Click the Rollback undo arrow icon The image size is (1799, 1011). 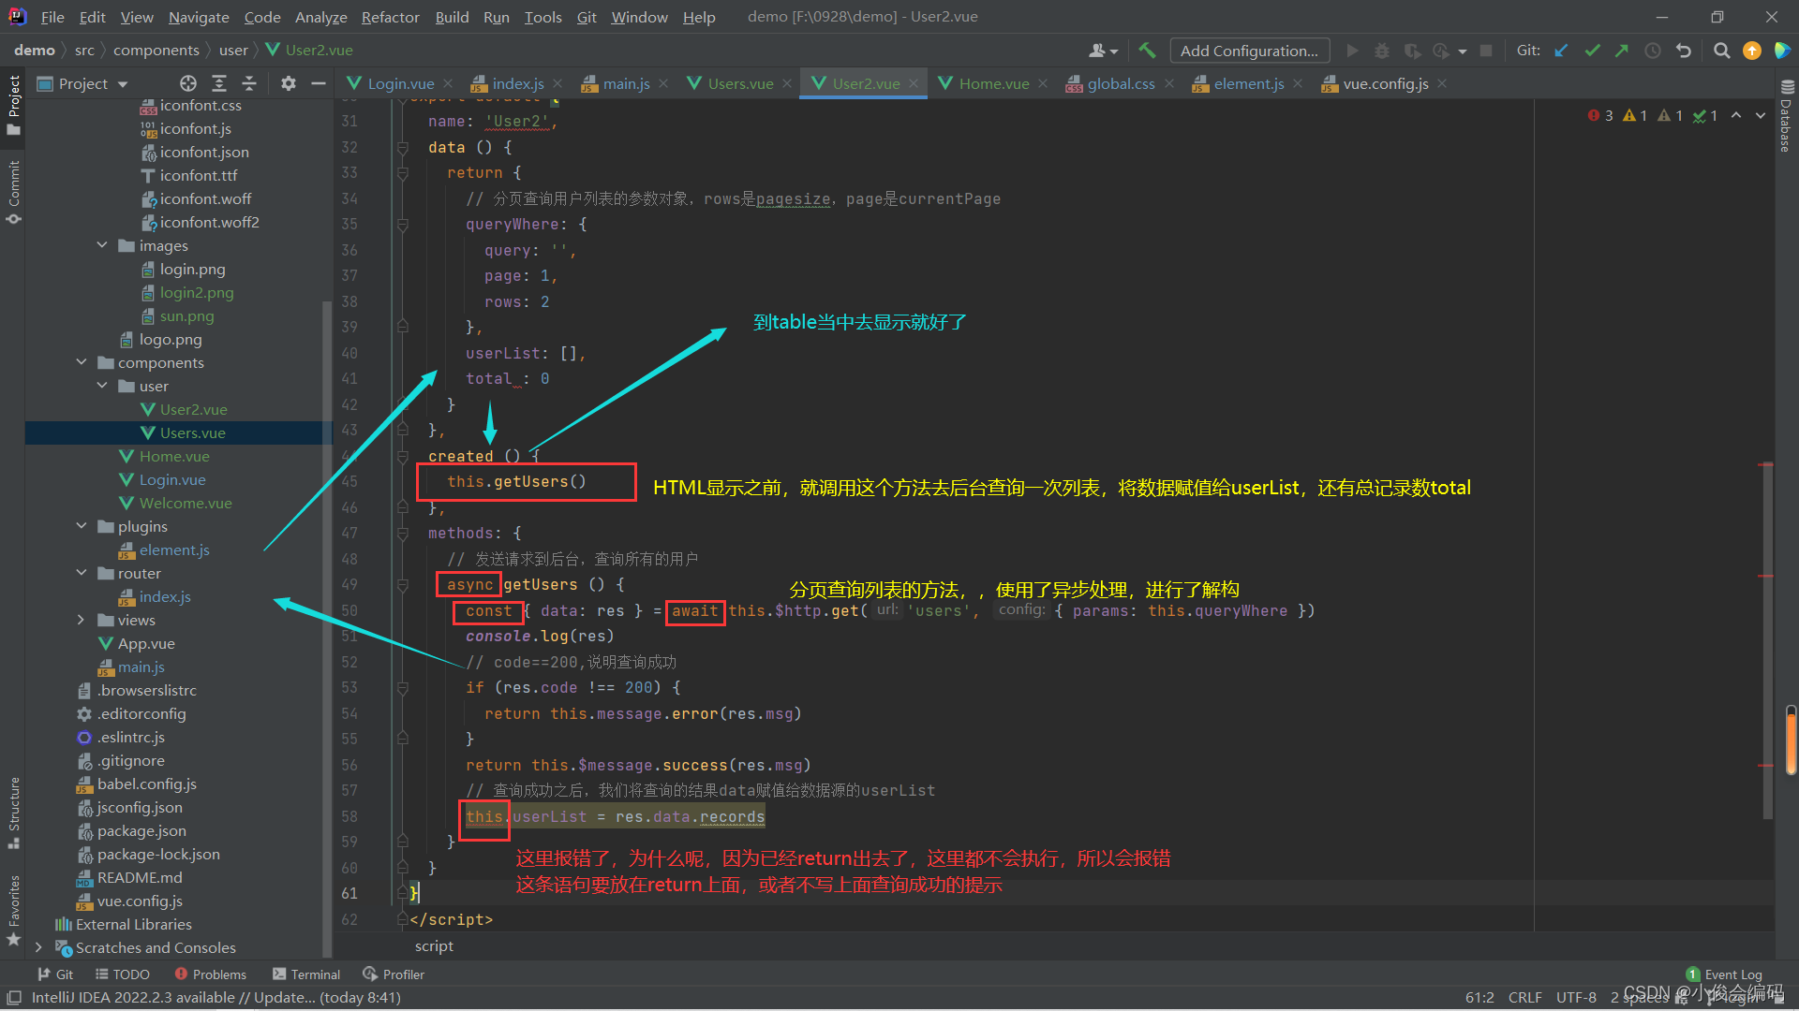1684,51
